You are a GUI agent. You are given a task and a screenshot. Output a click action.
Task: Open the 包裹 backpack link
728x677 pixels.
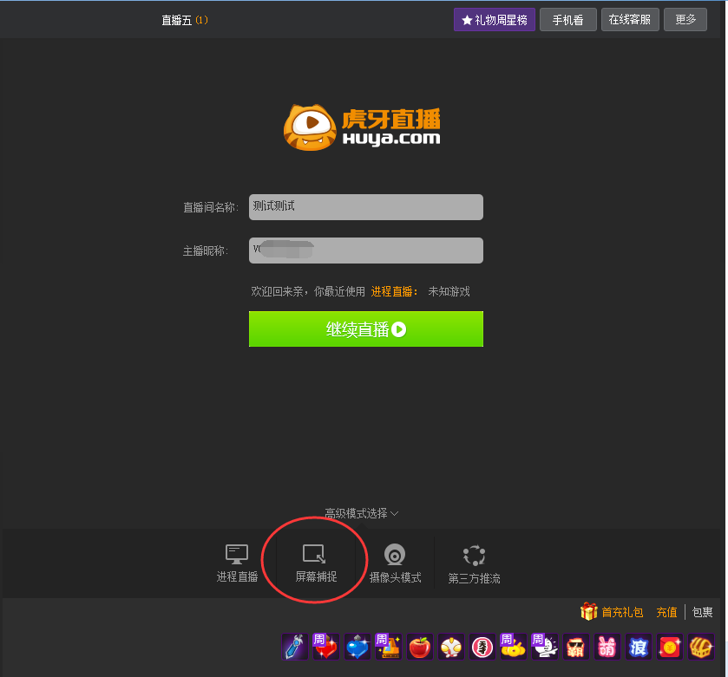702,612
